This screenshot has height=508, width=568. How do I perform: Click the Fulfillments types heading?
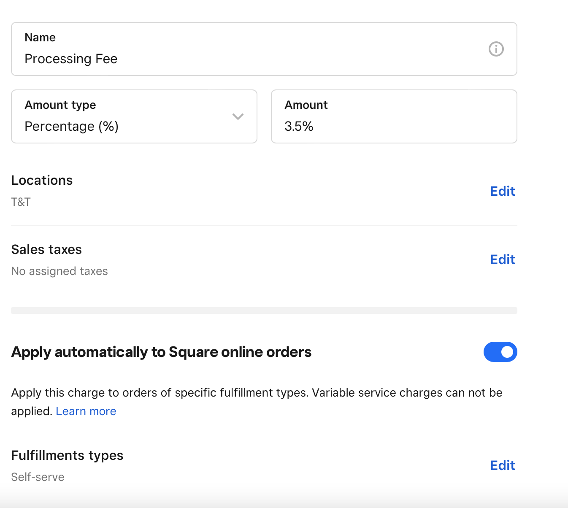point(67,455)
